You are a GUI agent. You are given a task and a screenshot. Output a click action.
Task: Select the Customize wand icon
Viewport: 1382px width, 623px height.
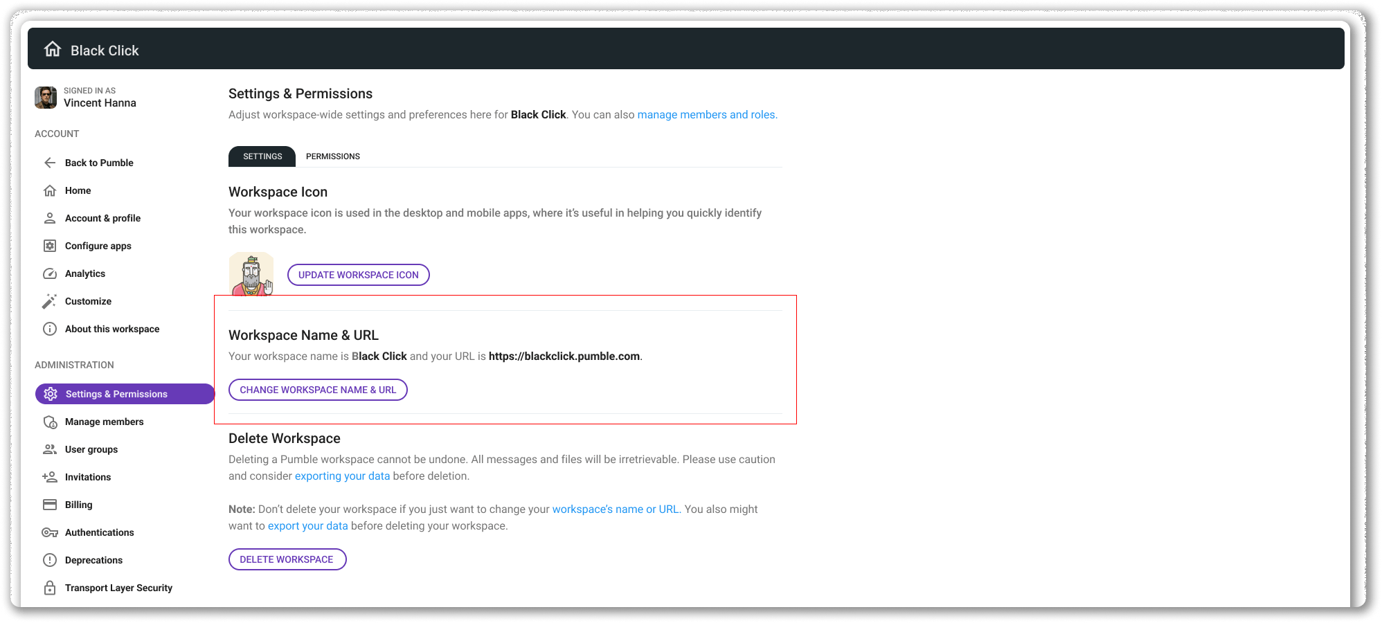[x=50, y=301]
